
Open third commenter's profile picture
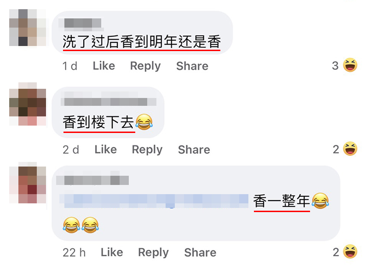pos(28,183)
